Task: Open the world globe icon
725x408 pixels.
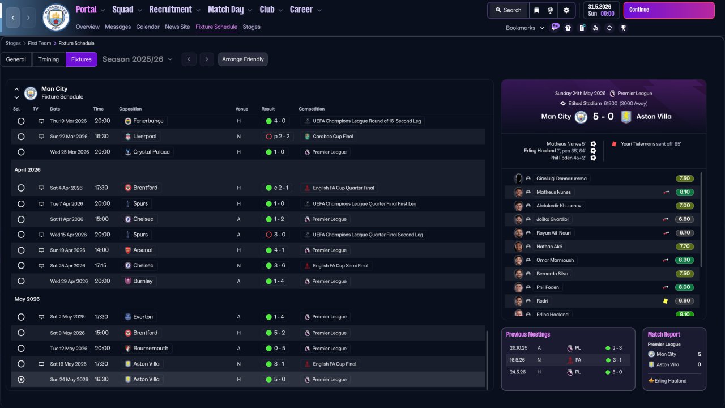Action: point(550,10)
